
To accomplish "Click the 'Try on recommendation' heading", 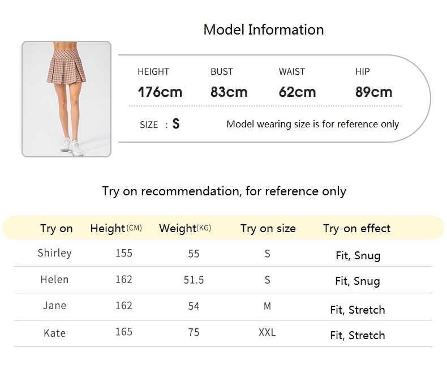I will 224,191.
